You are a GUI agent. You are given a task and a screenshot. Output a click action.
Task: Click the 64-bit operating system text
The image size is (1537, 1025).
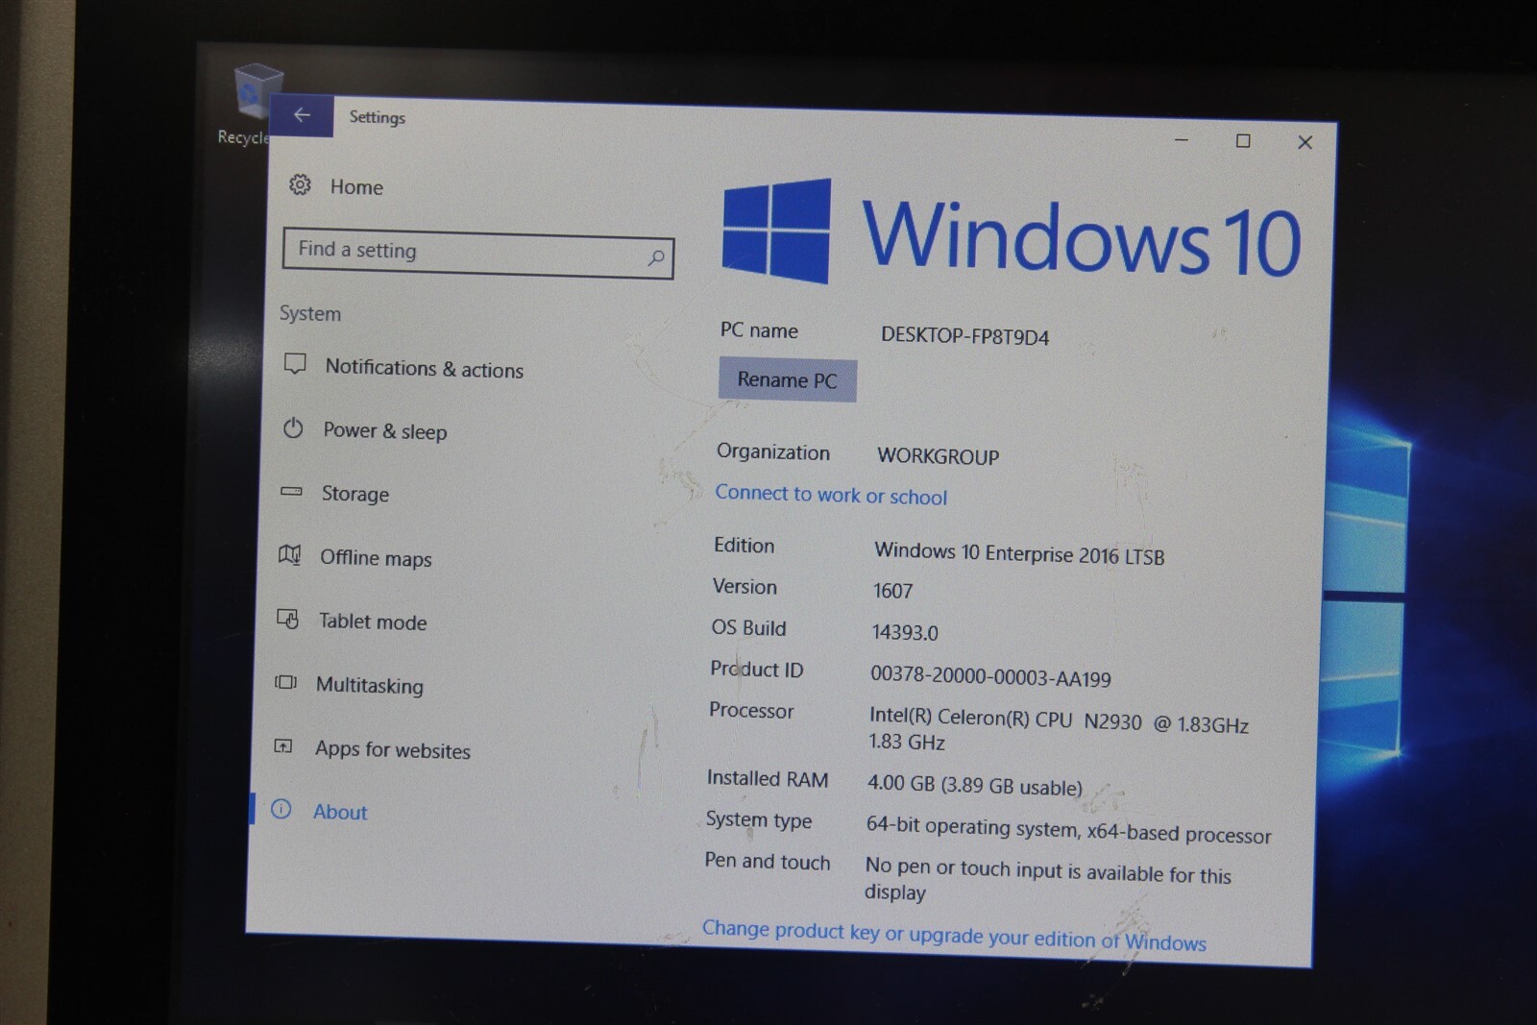(x=1068, y=829)
